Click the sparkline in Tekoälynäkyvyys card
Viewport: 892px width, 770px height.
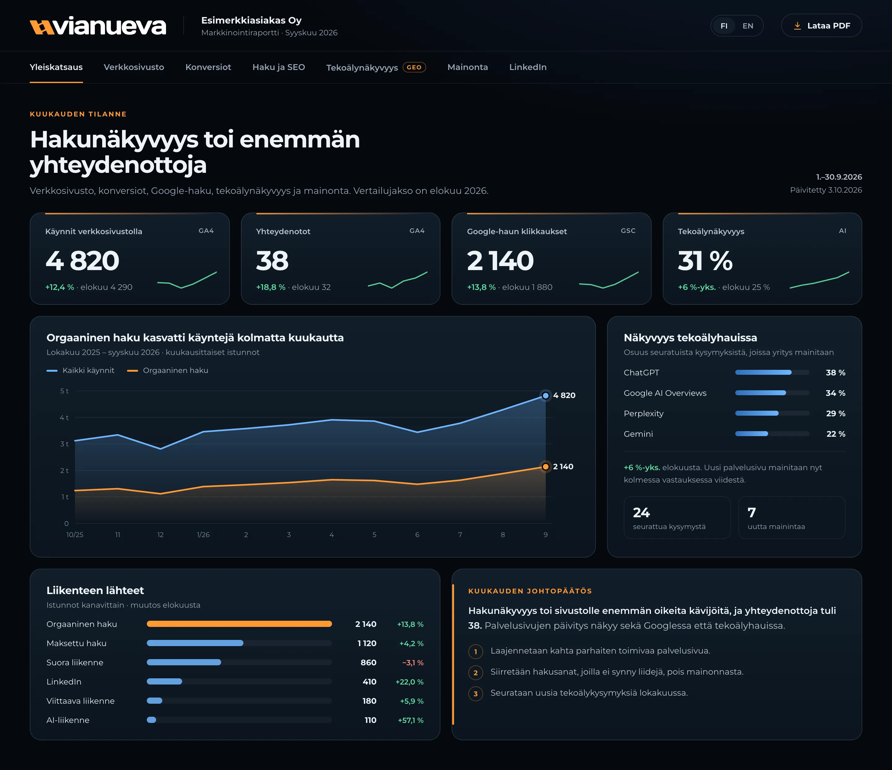819,280
